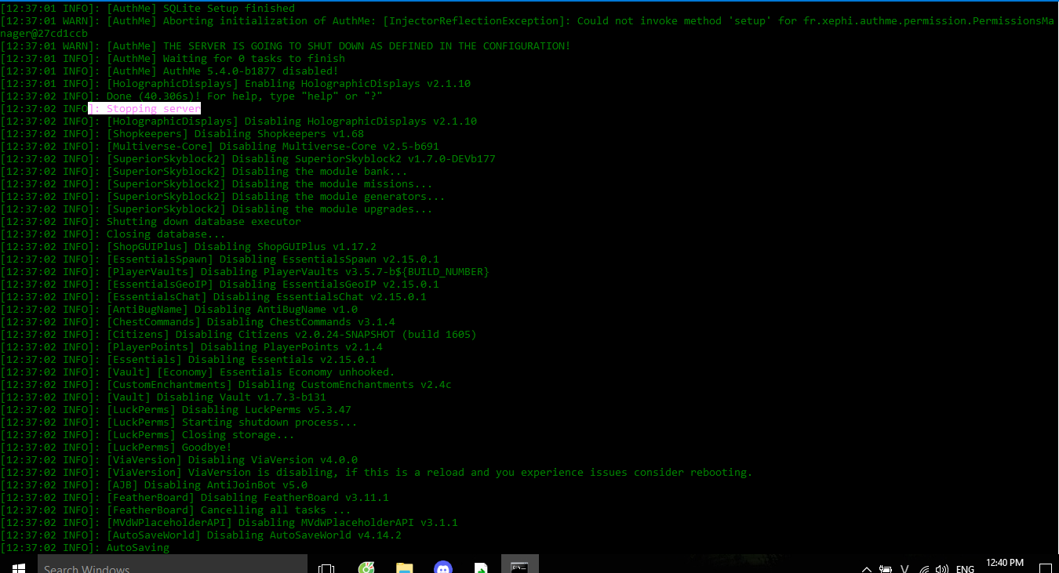This screenshot has width=1059, height=573.
Task: Click '[LuckPerms] Closing storage...' line
Action: click(147, 435)
